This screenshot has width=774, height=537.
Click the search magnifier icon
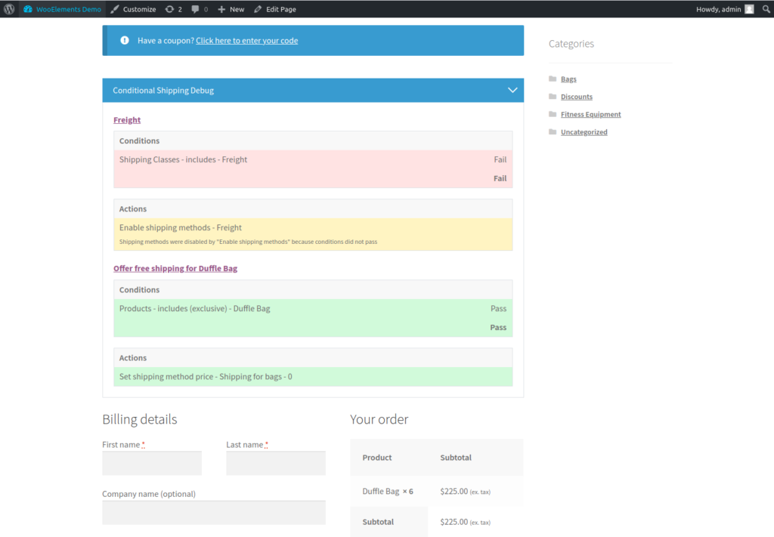tap(766, 8)
